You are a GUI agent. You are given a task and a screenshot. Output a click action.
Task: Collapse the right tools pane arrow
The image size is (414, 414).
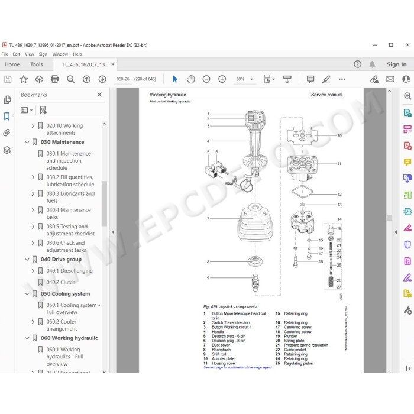click(x=396, y=232)
